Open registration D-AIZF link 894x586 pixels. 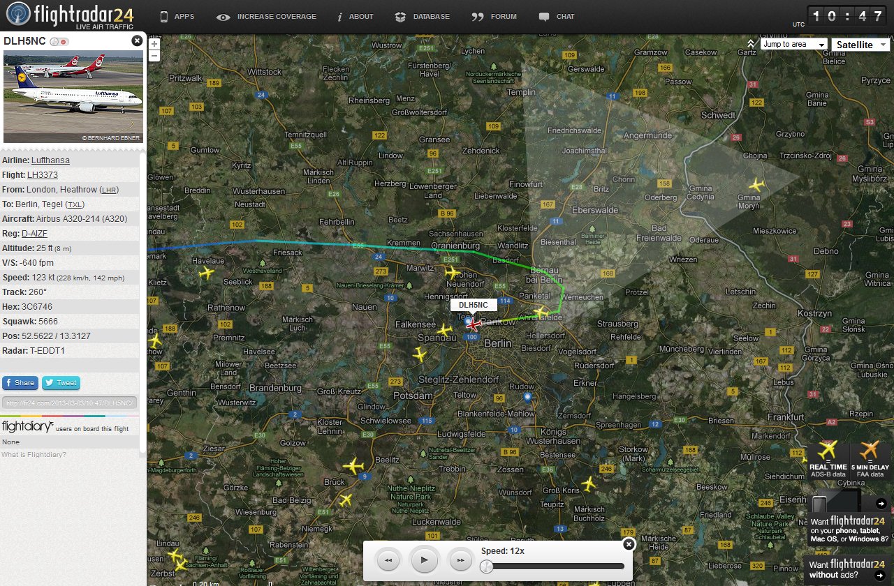click(34, 234)
